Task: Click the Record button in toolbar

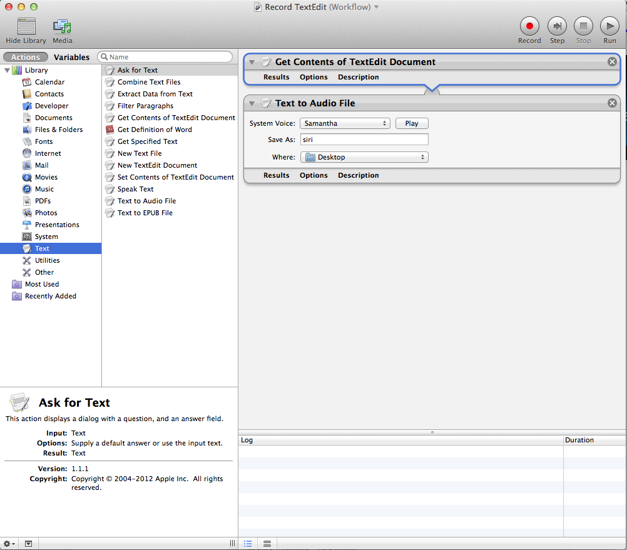Action: coord(529,26)
